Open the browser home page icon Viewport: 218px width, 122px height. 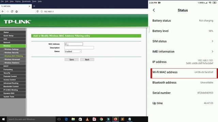[17, 12]
